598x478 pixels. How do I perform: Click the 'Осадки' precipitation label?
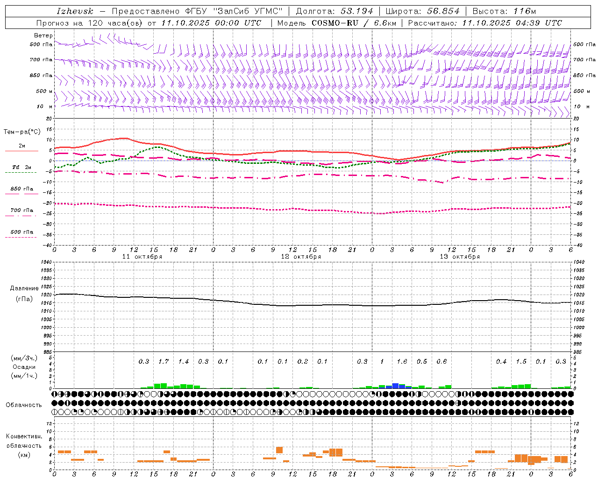(x=24, y=367)
